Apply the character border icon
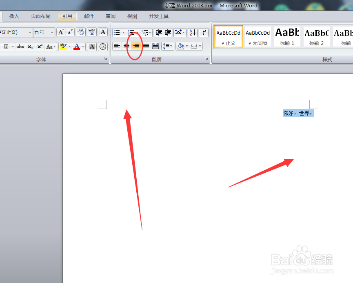This screenshot has height=283, width=353. tap(103, 32)
